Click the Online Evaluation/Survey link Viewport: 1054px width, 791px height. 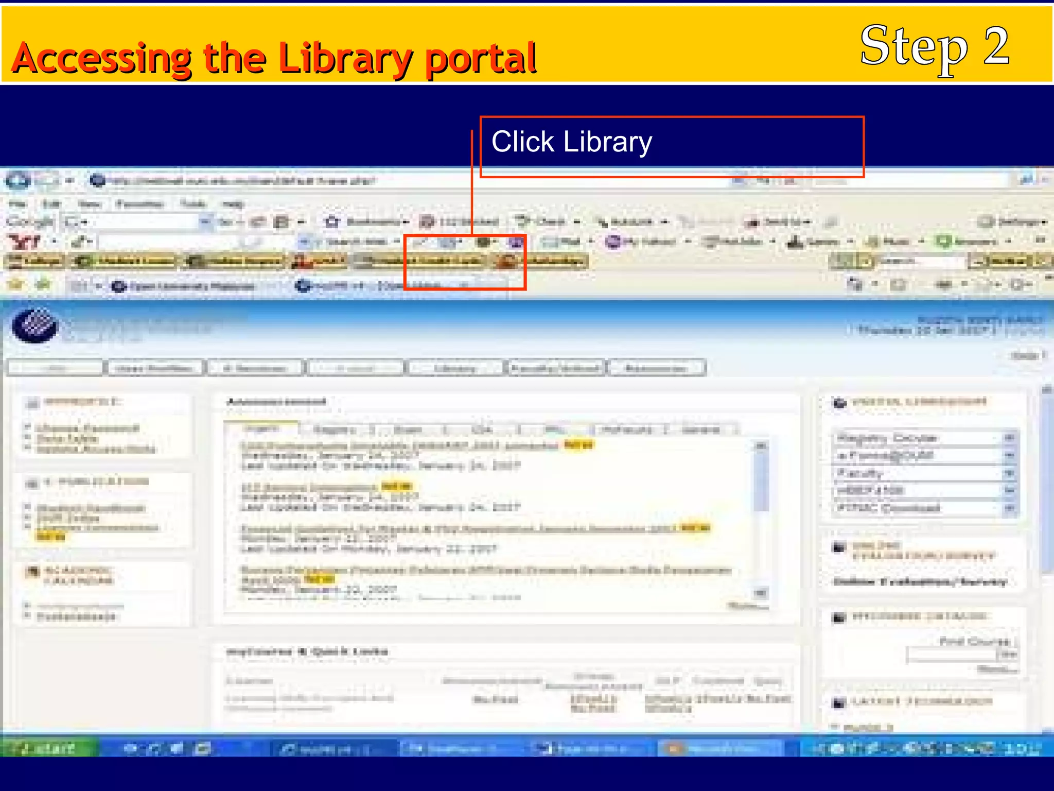tap(920, 582)
